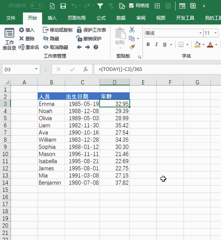Click the clear filter icon
This screenshot has width=221, height=240.
click(111, 6)
